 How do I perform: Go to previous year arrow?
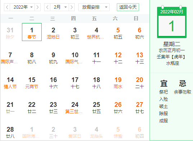(x=7, y=7)
